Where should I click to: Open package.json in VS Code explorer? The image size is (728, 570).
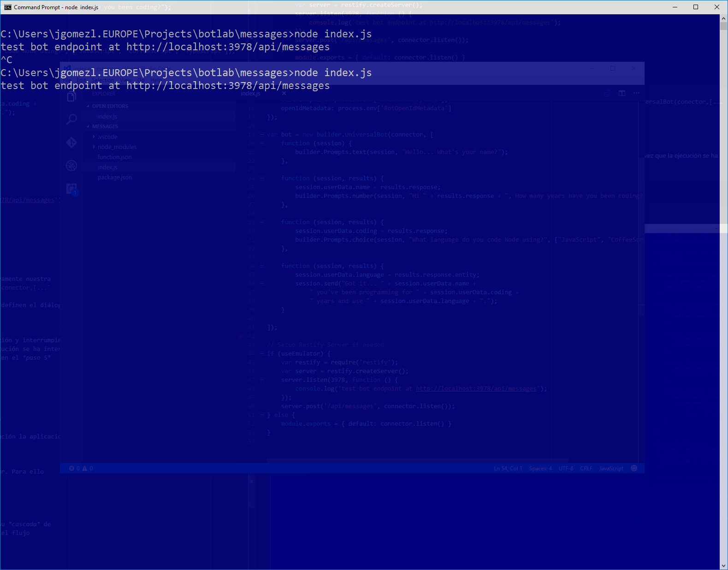[115, 178]
